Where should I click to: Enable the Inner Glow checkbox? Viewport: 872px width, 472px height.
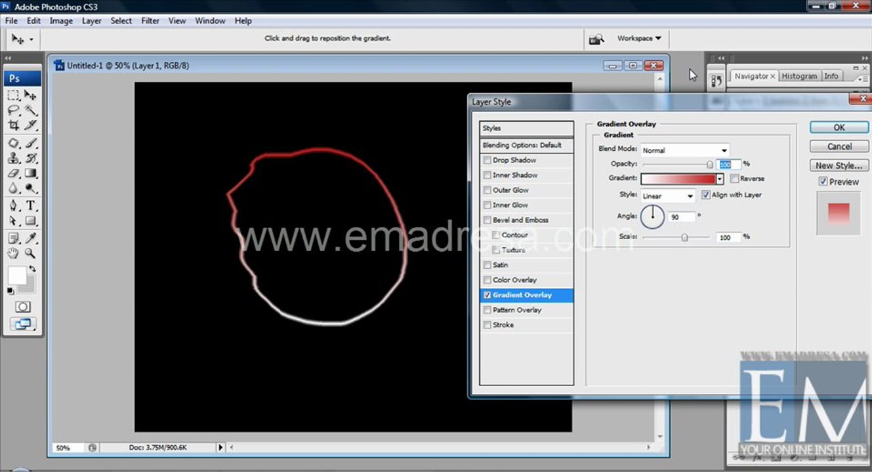(x=487, y=205)
